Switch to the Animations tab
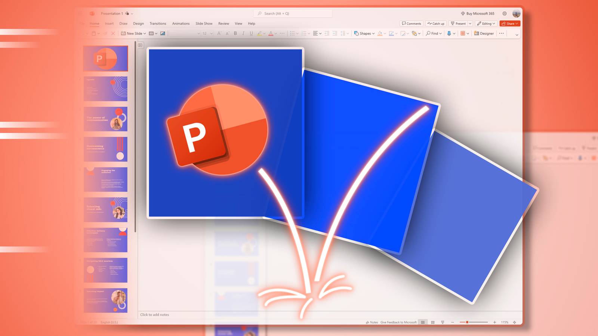Image resolution: width=598 pixels, height=336 pixels. click(x=181, y=24)
